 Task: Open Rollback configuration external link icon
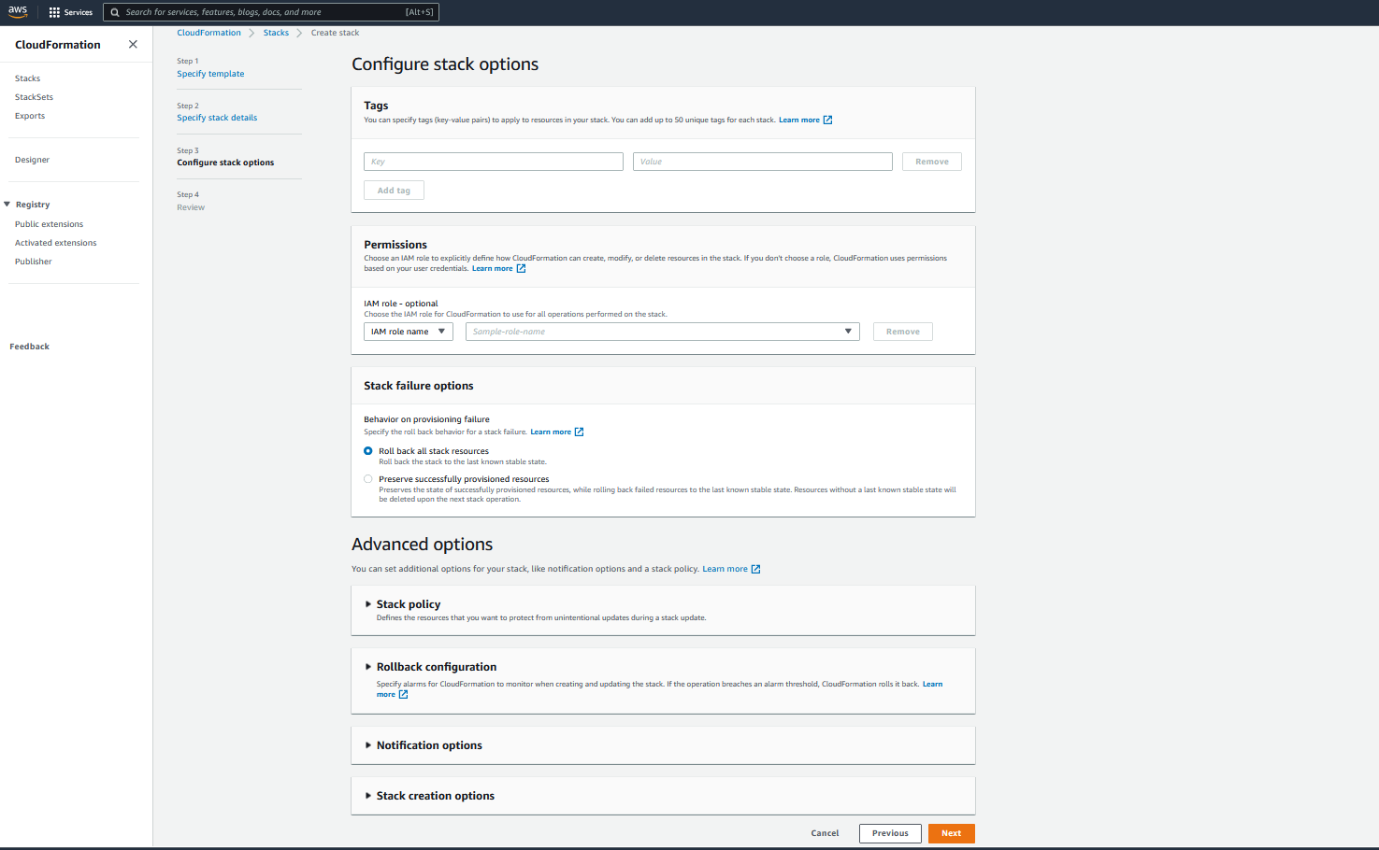pyautogui.click(x=403, y=694)
